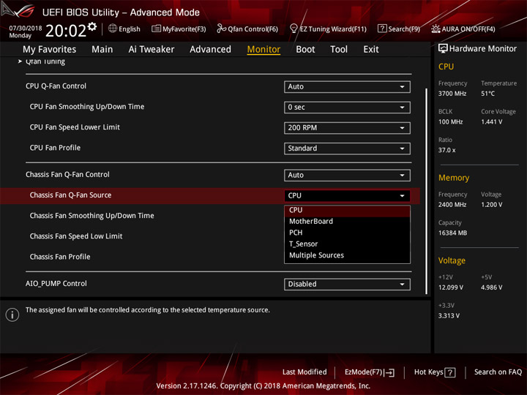The image size is (527, 395).
Task: Click memory frequency value 2400 MHz
Action: pyautogui.click(x=452, y=205)
